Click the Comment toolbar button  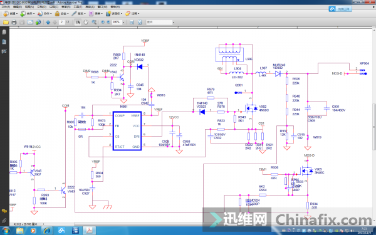(x=132, y=14)
